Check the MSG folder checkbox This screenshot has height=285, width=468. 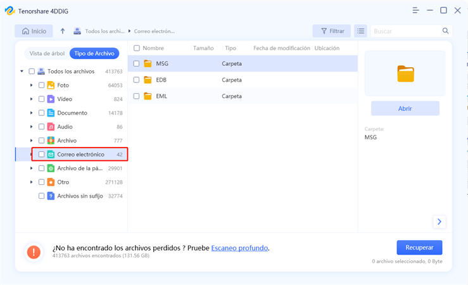click(136, 63)
